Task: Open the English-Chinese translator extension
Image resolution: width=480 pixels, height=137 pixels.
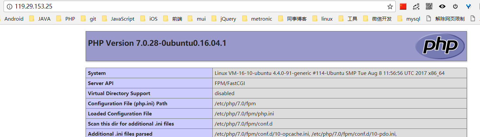Action: (x=416, y=6)
